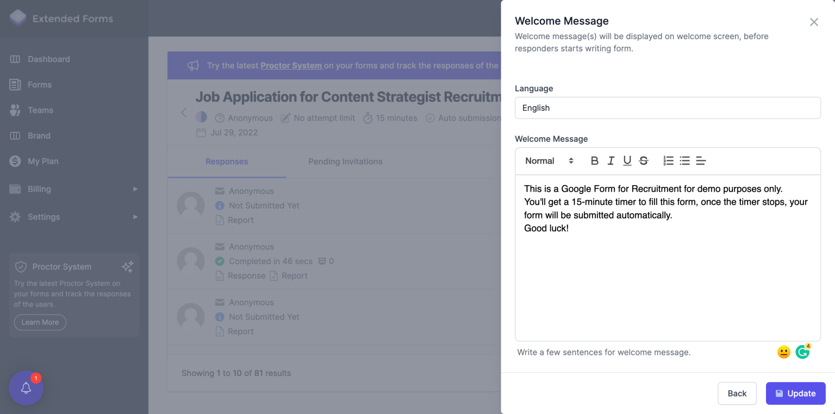Screen dimensions: 835x414
Task: Open the notifications bell
Action: click(26, 388)
